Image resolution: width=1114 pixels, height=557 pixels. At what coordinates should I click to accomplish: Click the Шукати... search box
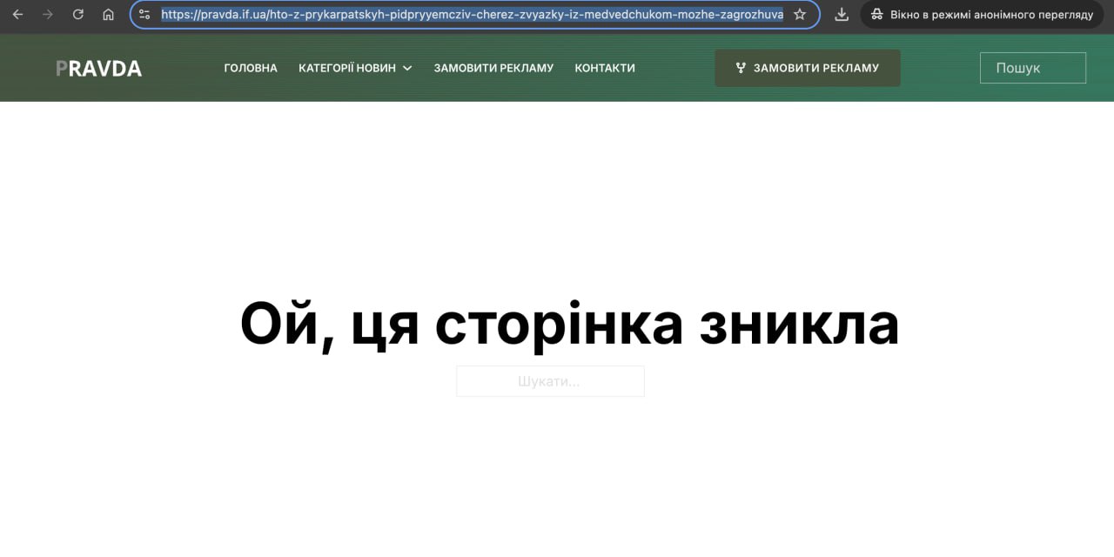click(551, 381)
